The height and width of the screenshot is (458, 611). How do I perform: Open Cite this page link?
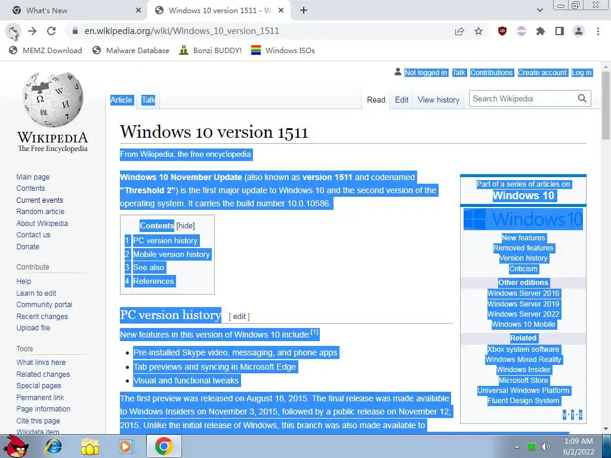38,420
